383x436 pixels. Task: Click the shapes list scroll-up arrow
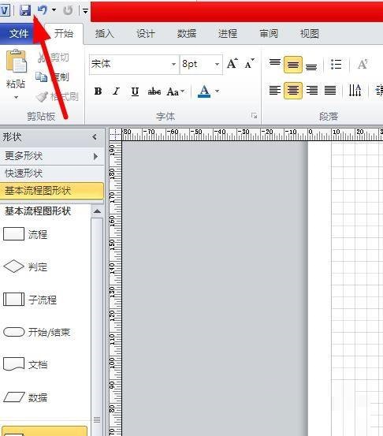97,211
